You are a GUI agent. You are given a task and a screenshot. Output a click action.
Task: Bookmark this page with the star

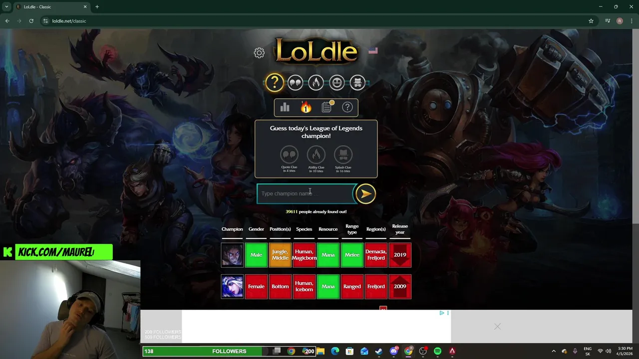591,21
